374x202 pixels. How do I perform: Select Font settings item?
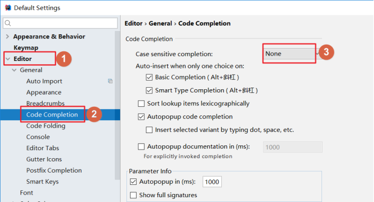[26, 193]
